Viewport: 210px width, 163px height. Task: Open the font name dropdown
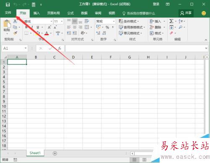coord(51,21)
